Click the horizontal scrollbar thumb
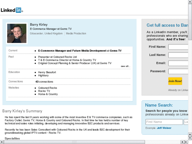 [x=74, y=142]
